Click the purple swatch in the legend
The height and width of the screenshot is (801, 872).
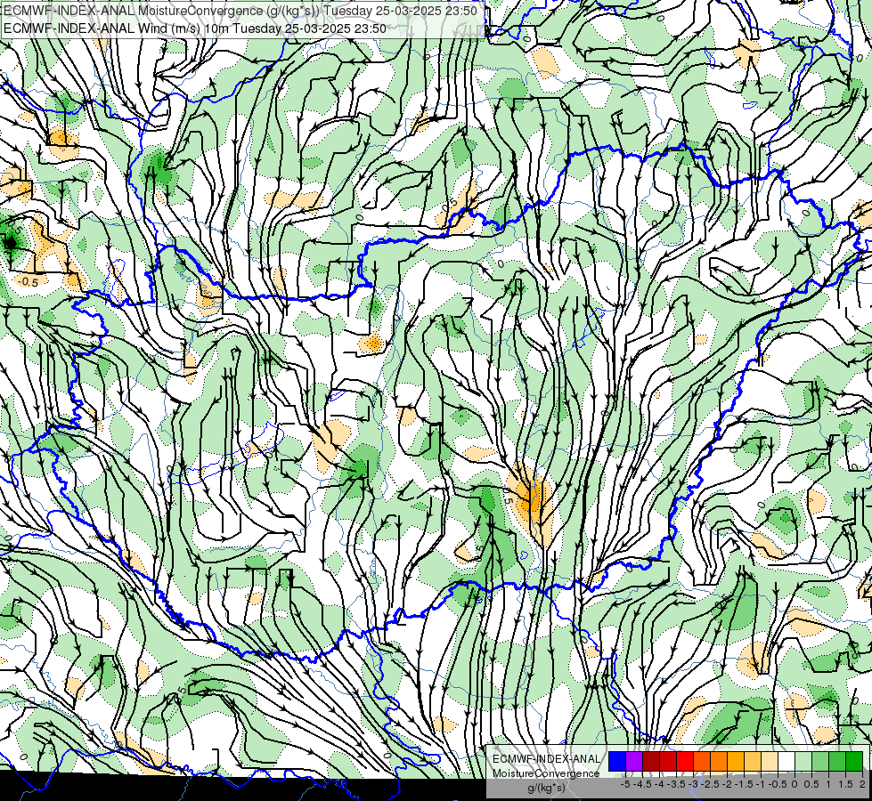(x=634, y=762)
